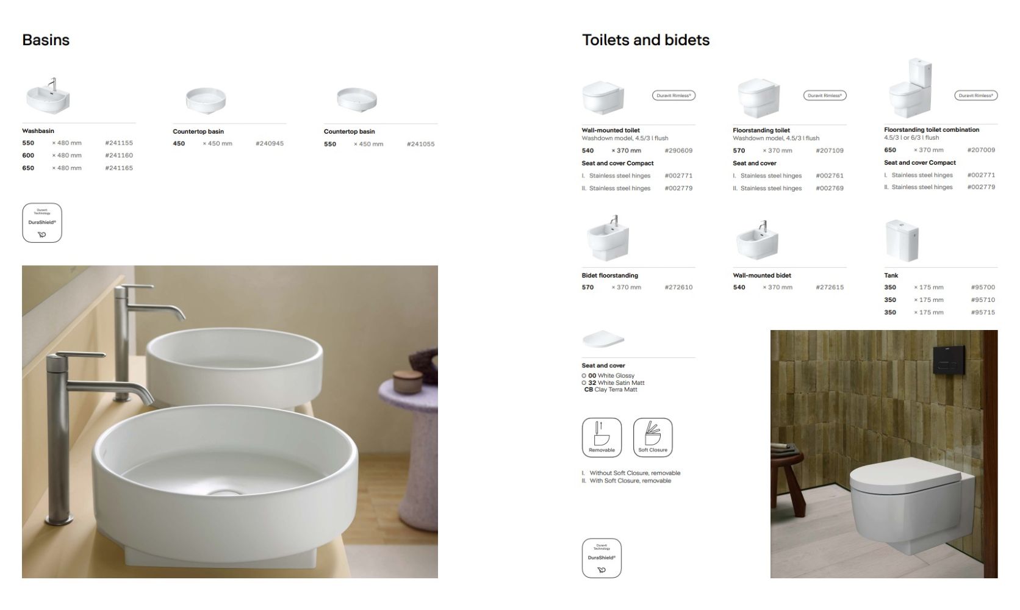Click the large countertop basins photo
The image size is (1020, 610).
[x=230, y=422]
